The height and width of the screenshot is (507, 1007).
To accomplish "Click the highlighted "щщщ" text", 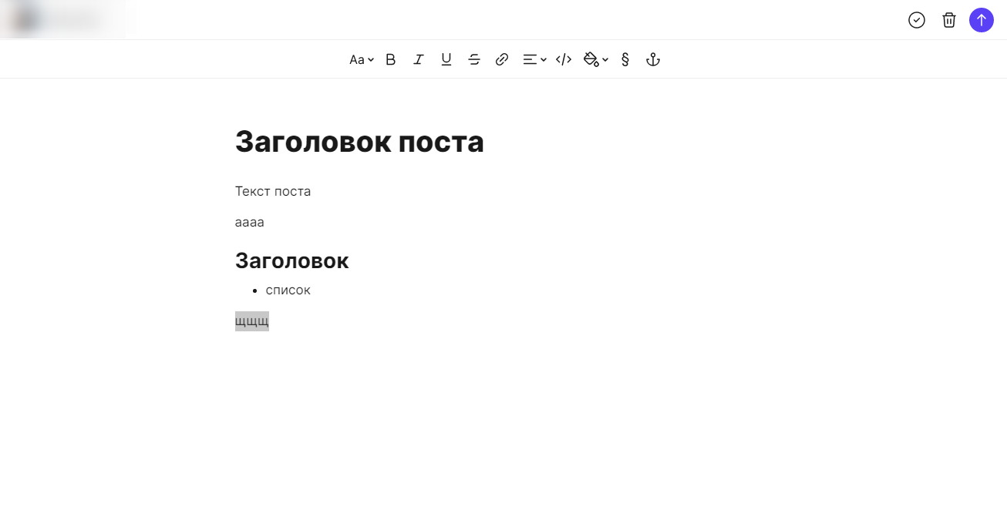I will [x=252, y=321].
